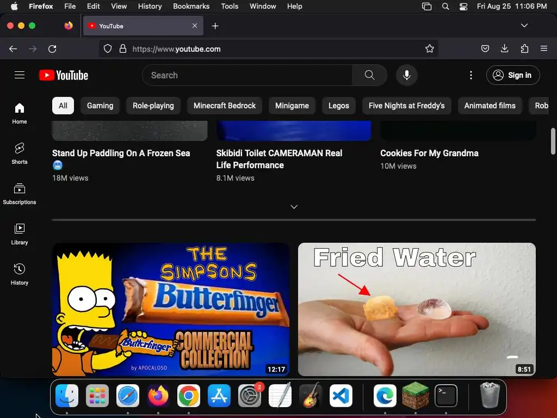Open the Firefox extensions puzzle icon
Image resolution: width=557 pixels, height=418 pixels.
tap(524, 48)
